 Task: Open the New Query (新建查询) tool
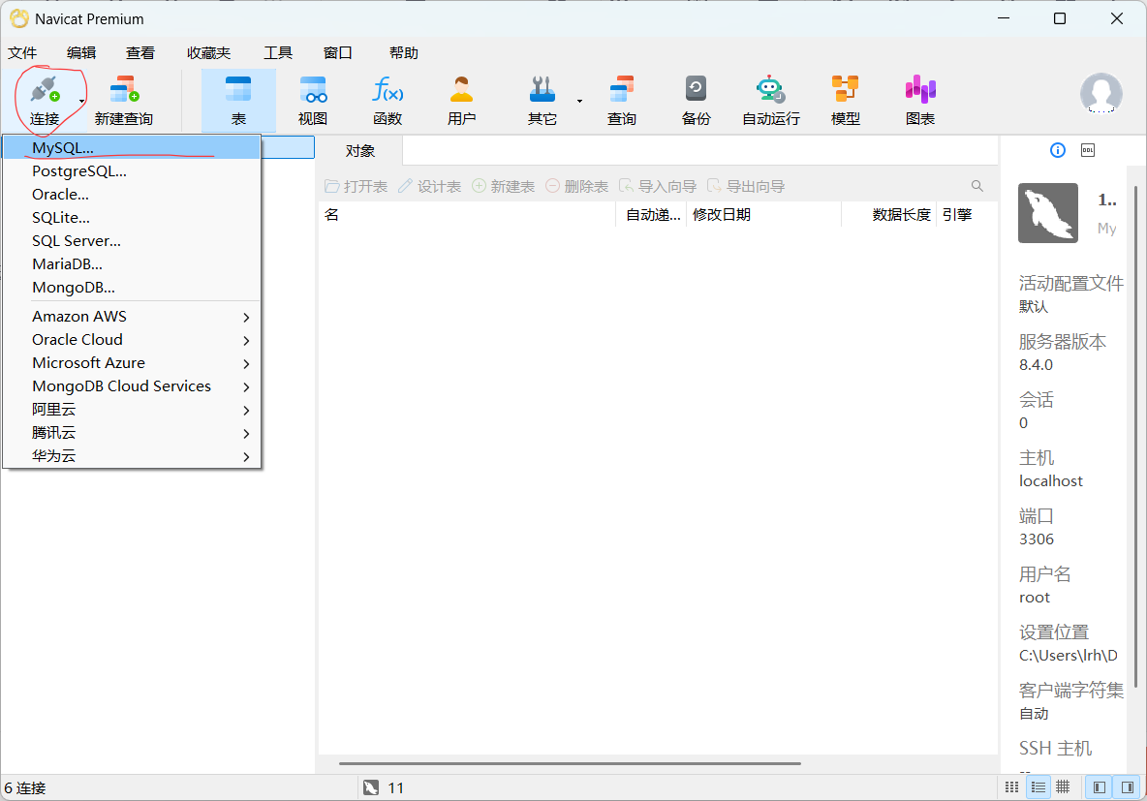124,100
